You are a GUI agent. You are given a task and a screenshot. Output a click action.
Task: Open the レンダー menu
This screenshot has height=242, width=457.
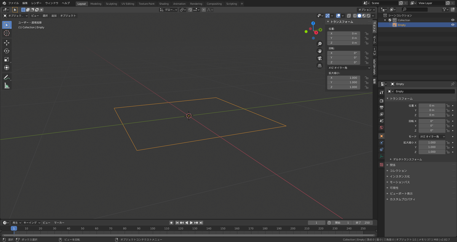coord(37,3)
